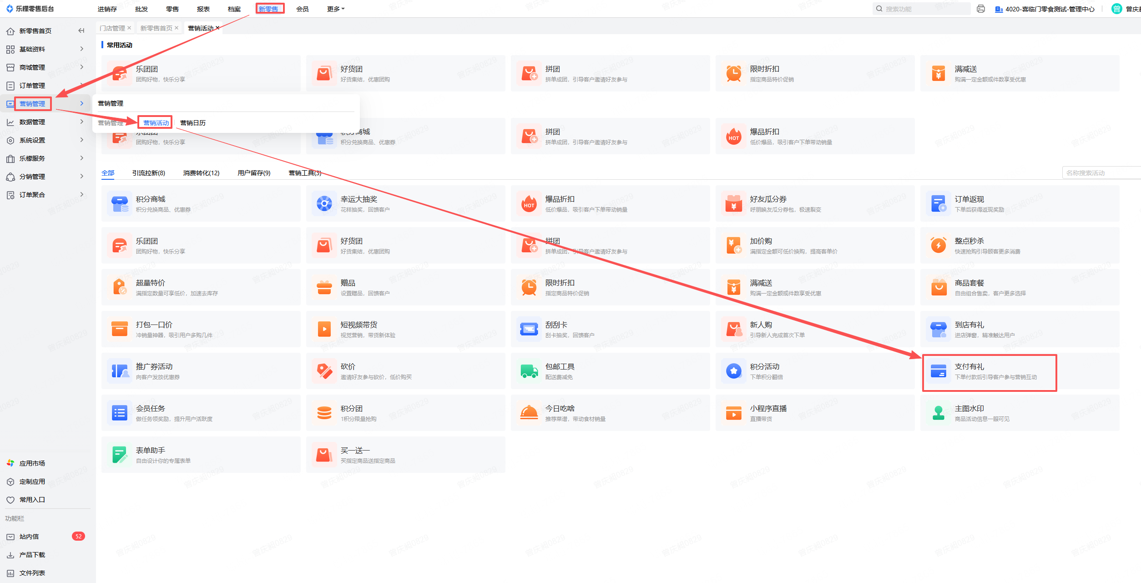Expand the 数据管理 sidebar chevron
This screenshot has width=1141, height=583.
click(x=82, y=122)
